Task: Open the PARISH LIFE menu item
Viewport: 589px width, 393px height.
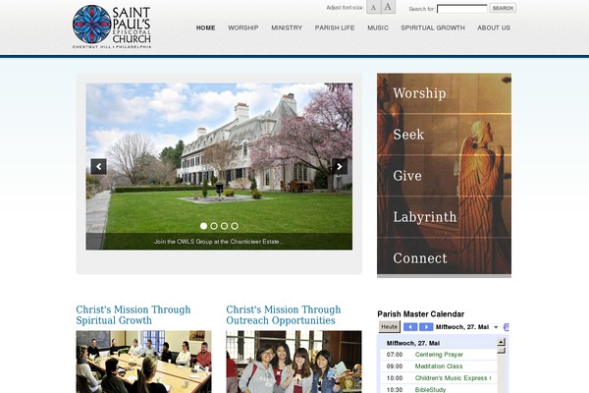Action: click(335, 28)
